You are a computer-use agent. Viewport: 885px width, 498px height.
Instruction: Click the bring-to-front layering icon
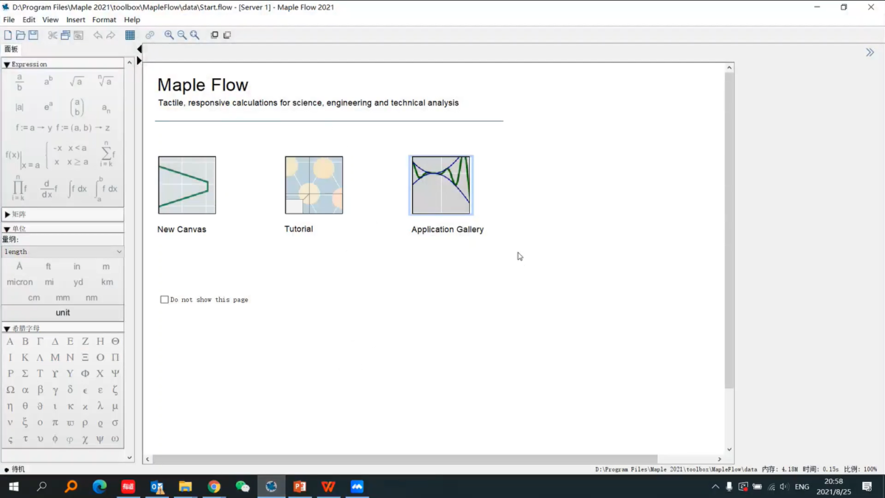tap(215, 35)
